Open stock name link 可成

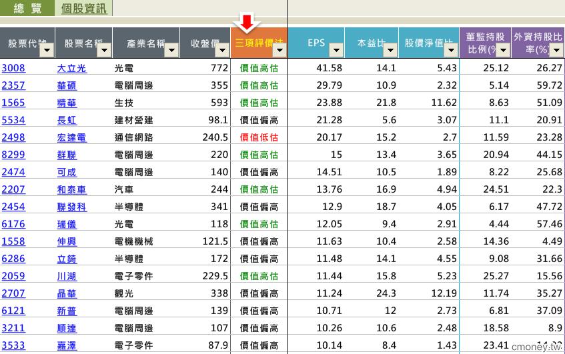67,172
